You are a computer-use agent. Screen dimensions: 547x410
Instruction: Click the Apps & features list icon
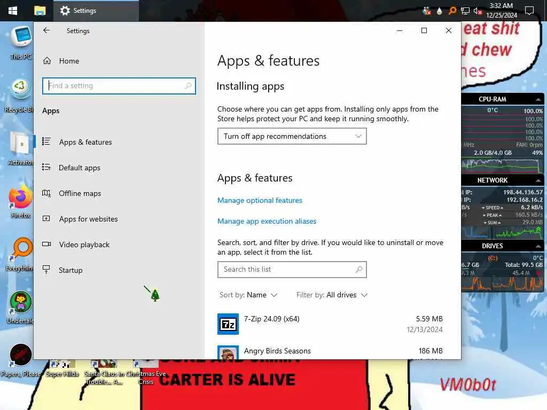tap(46, 141)
